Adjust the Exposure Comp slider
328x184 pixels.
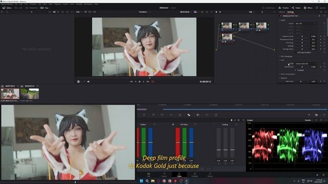302,36
